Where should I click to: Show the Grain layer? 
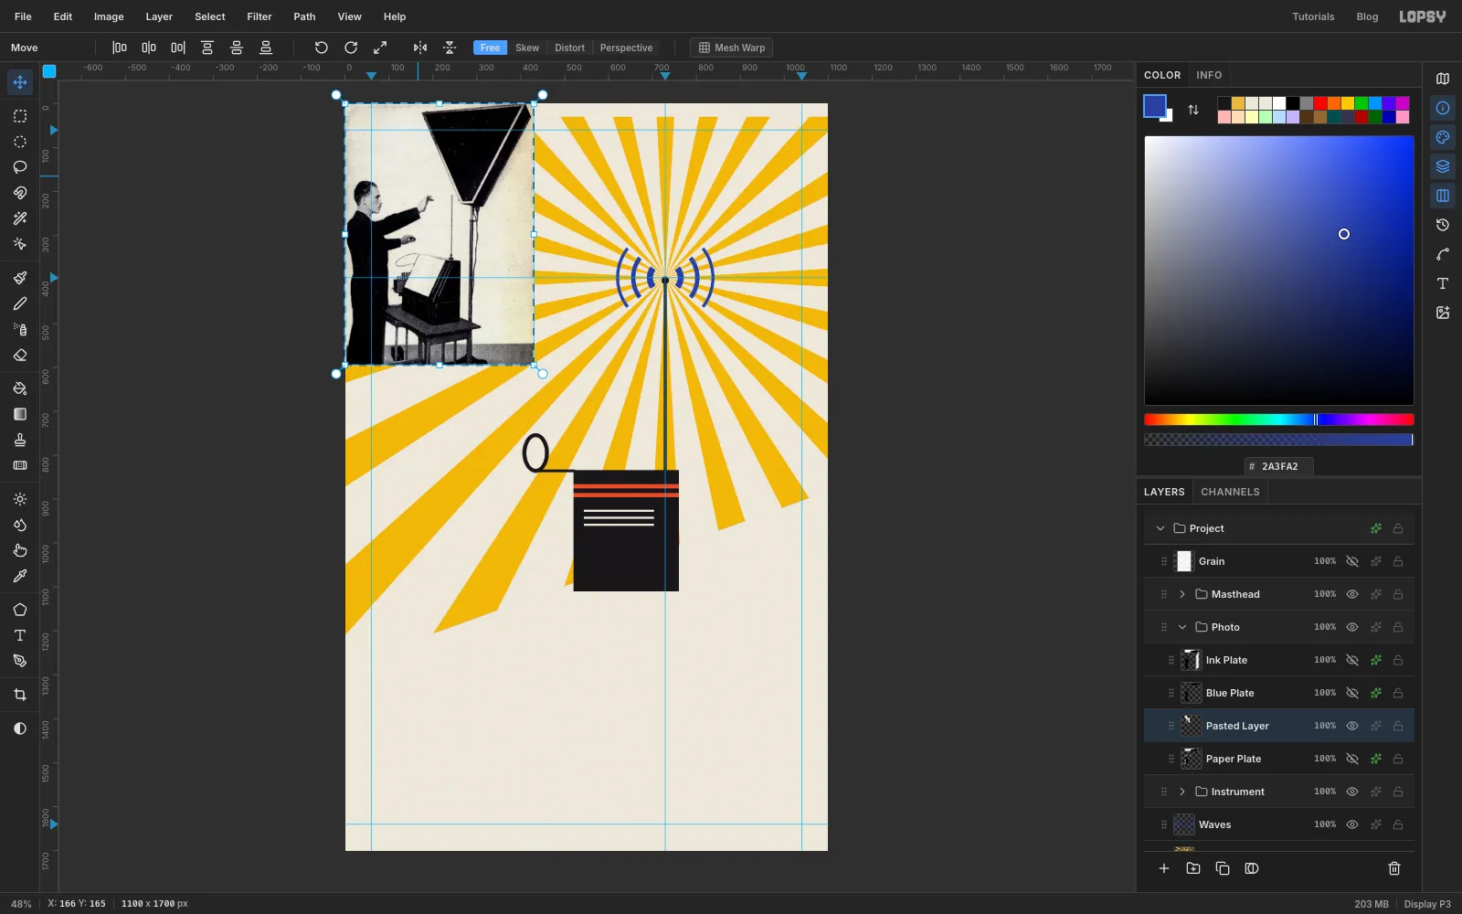[x=1352, y=561]
